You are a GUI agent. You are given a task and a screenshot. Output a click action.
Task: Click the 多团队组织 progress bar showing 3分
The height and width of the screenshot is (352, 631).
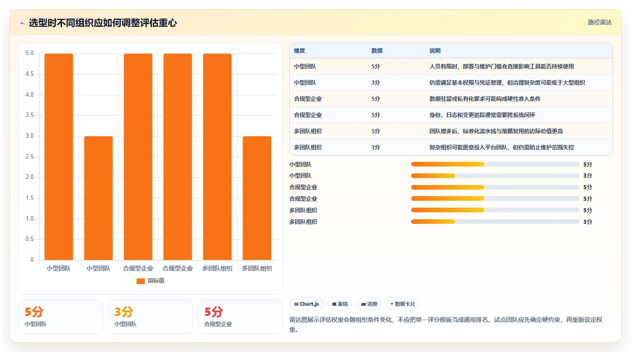[x=495, y=222]
